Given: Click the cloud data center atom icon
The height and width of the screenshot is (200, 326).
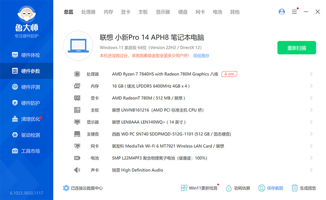Looking at the screenshot, I should [x=66, y=188].
